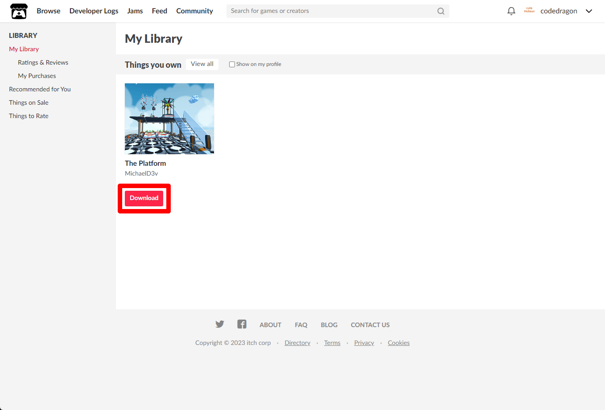Screen dimensions: 605x410
Task: Open the Terms footer link
Action: 332,343
